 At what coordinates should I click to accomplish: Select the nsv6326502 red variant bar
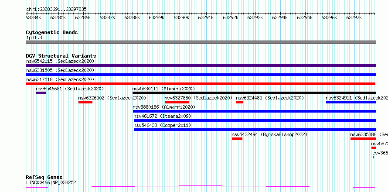coord(85,102)
